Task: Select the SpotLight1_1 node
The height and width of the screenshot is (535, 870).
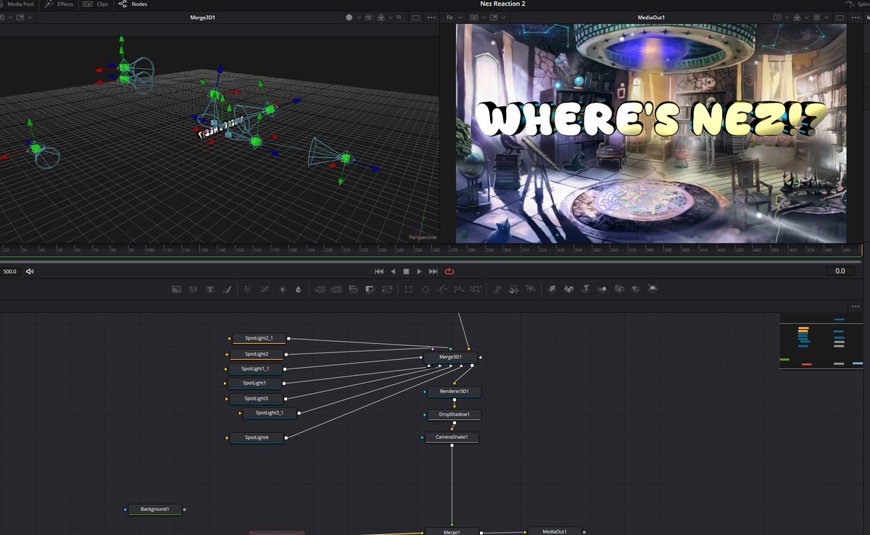Action: coord(255,368)
